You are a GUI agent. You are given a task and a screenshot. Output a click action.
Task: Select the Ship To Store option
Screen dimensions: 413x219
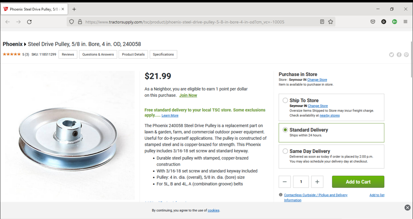point(286,100)
